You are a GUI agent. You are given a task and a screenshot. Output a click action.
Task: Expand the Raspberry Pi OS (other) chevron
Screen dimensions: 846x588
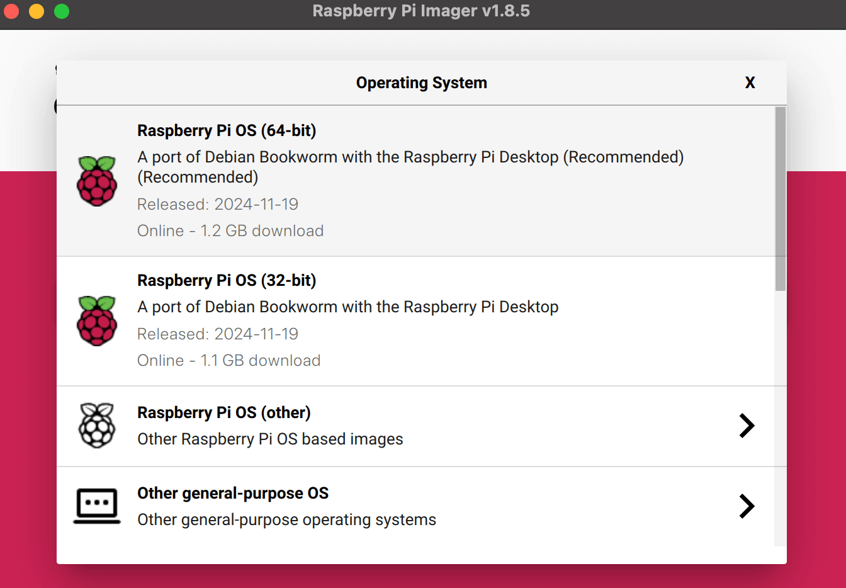pyautogui.click(x=747, y=426)
